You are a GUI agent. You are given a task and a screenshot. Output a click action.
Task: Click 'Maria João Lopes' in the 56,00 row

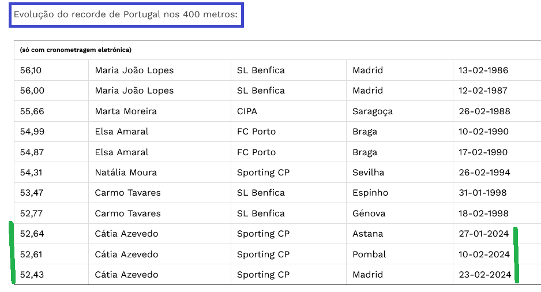(134, 91)
